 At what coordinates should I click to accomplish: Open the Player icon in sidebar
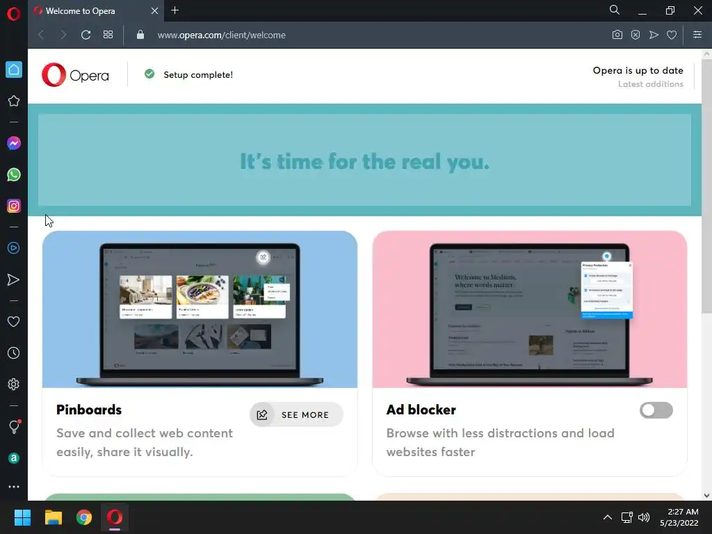tap(14, 248)
